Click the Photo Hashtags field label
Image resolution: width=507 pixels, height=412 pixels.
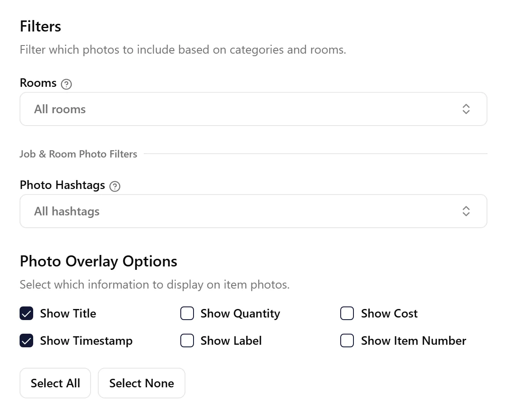[x=63, y=185]
